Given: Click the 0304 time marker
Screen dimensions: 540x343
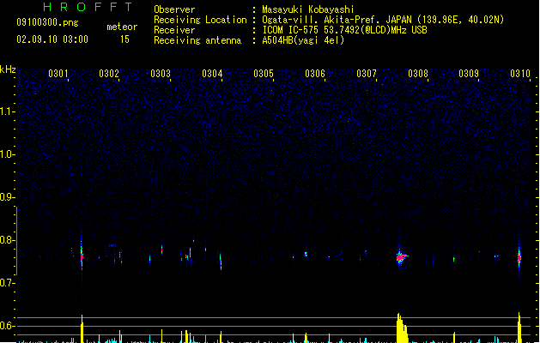Looking at the screenshot, I should point(212,74).
